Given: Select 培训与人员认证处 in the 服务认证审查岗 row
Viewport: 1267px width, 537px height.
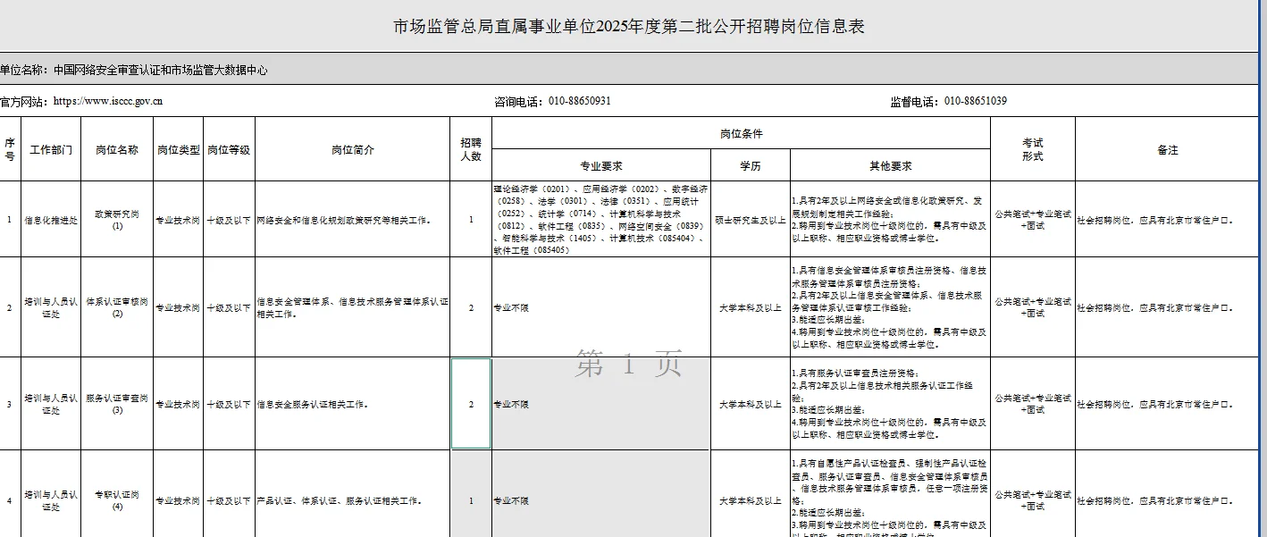Looking at the screenshot, I should [51, 404].
